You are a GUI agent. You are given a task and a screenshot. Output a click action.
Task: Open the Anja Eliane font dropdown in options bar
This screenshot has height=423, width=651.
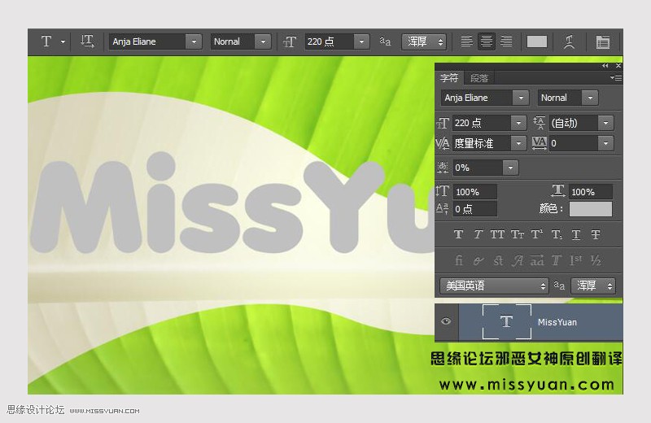tap(194, 41)
